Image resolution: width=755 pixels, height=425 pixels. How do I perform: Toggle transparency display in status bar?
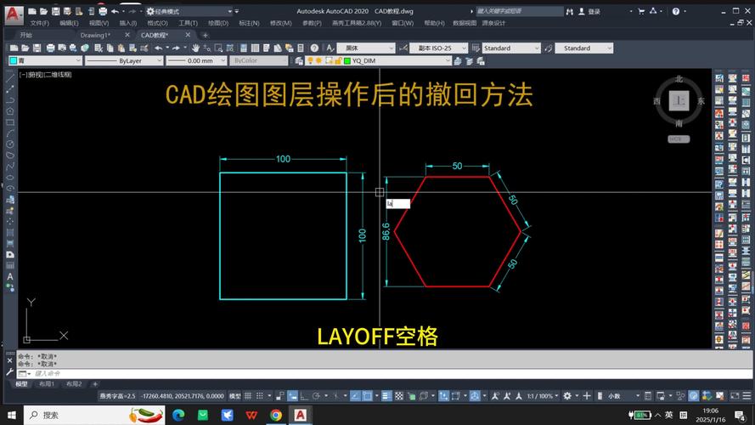tap(398, 395)
